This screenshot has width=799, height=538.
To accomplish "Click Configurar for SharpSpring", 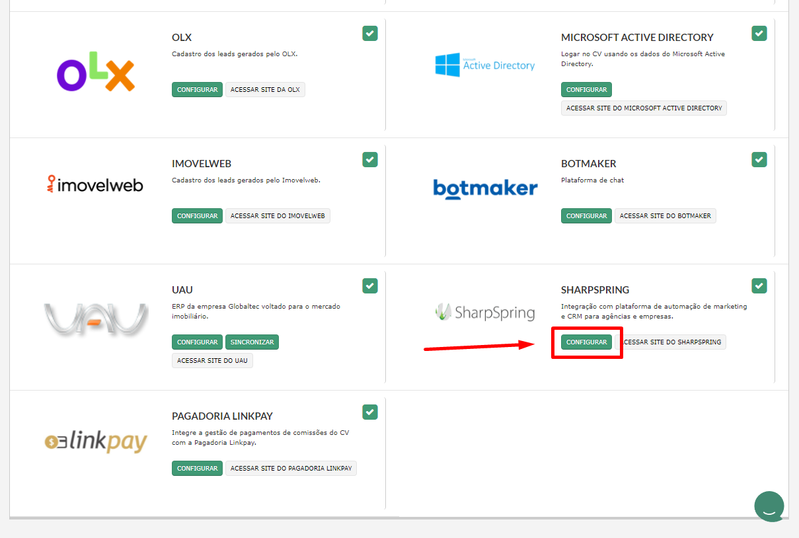I will 586,342.
